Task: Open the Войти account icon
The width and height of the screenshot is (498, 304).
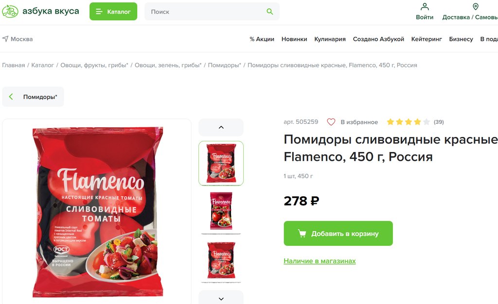Action: [424, 7]
